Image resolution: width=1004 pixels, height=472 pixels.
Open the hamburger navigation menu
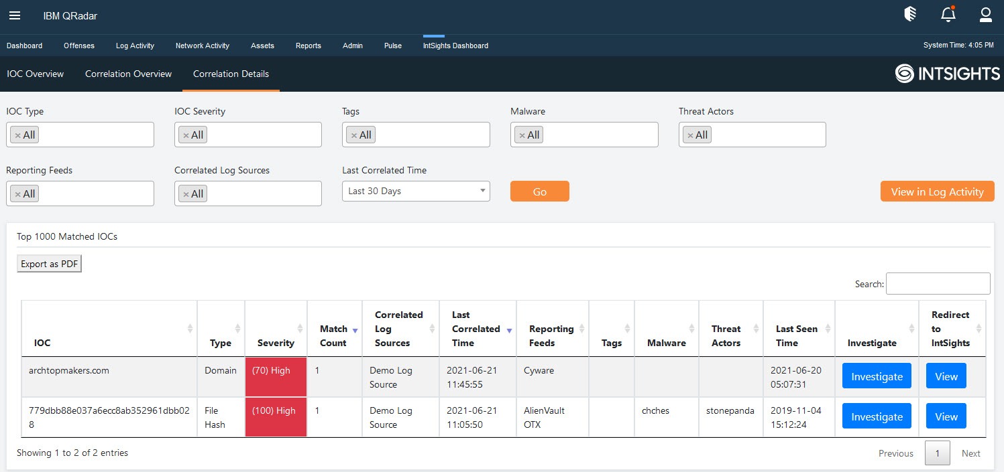(x=15, y=15)
